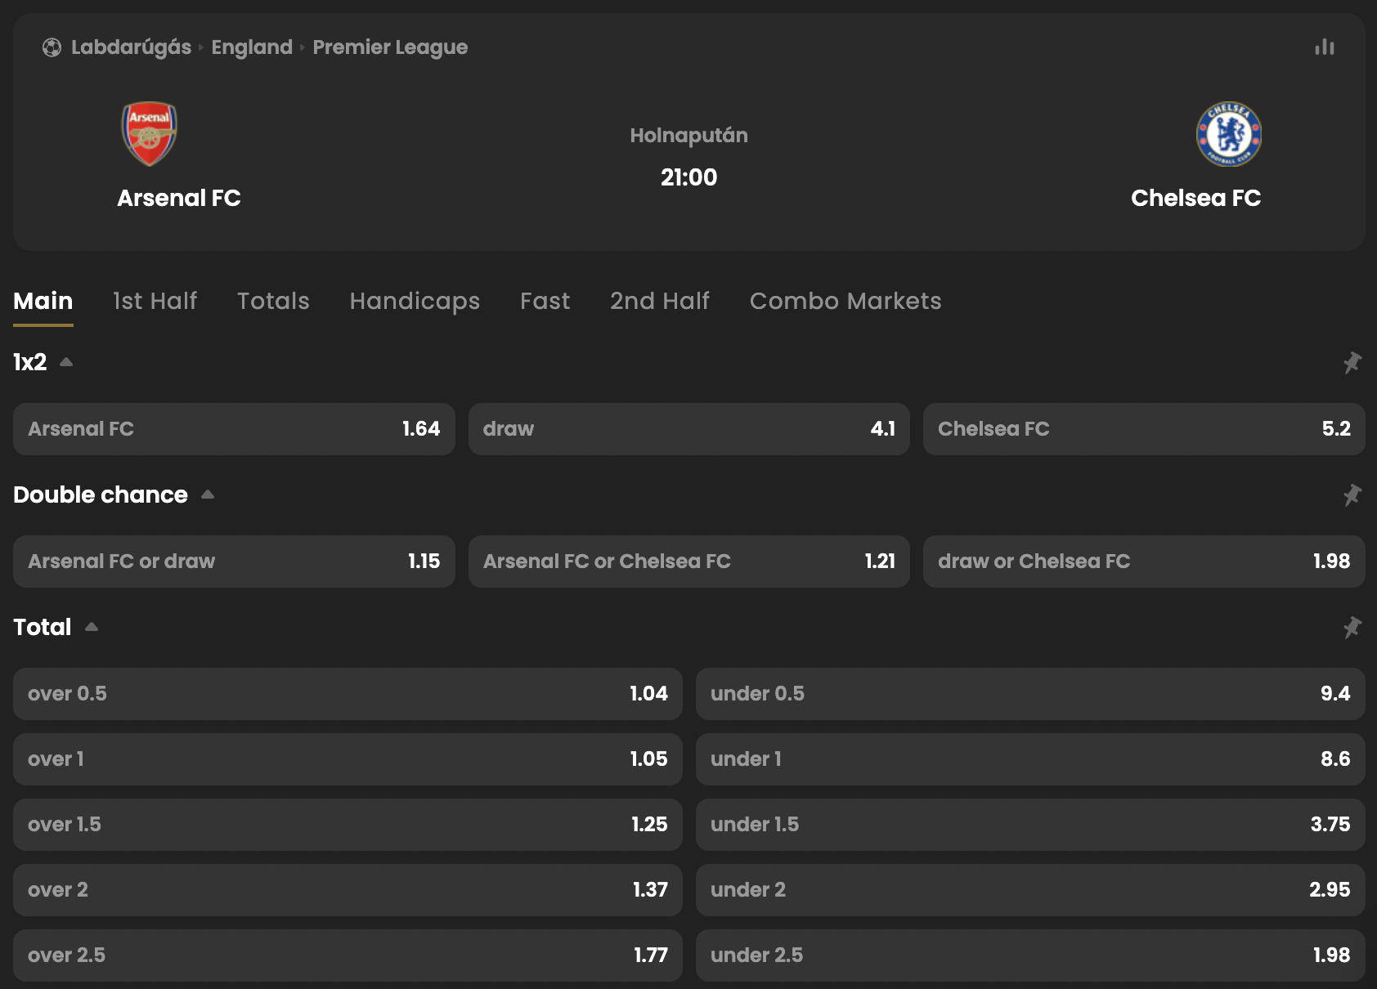
Task: Open the Fast markets tab
Action: tap(545, 301)
